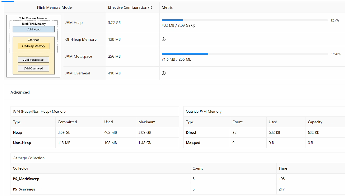
Task: Click the PS_Scavenge collector row
Action: [177, 189]
